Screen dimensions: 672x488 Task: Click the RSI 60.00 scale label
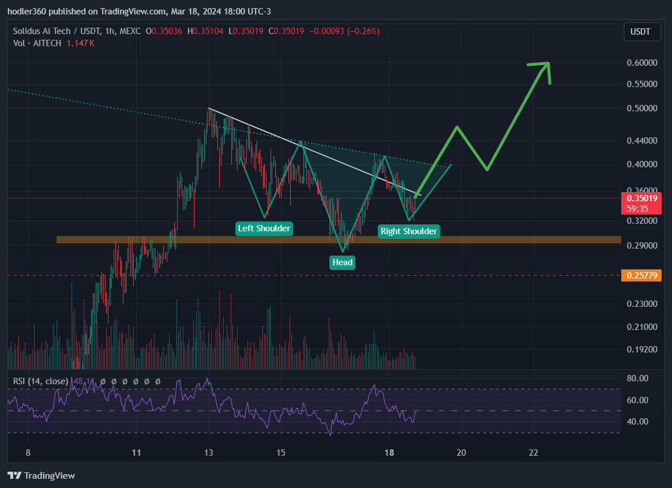point(637,400)
